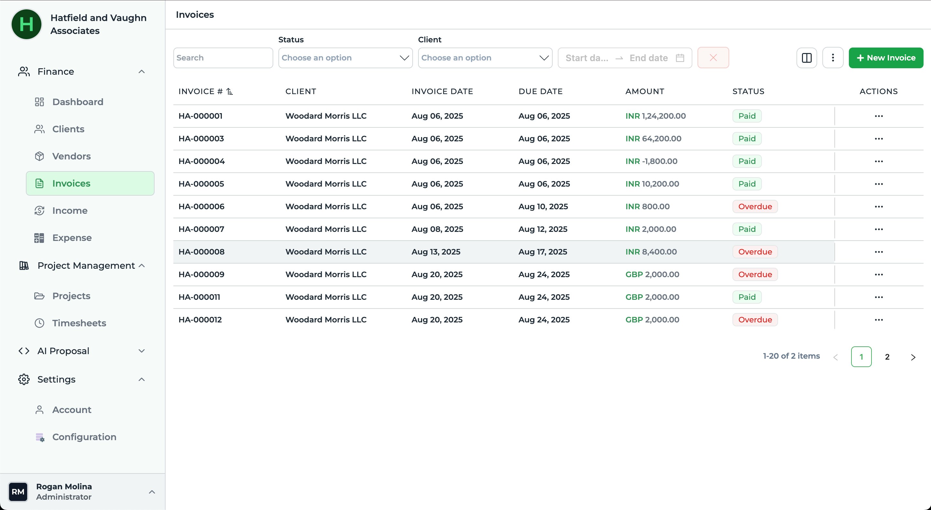The width and height of the screenshot is (931, 510).
Task: Open invoice HA-000008
Action: 202,252
